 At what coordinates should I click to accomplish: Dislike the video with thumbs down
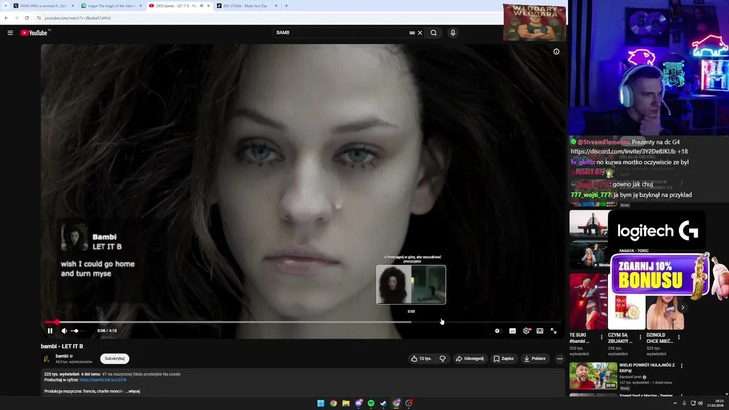click(443, 359)
